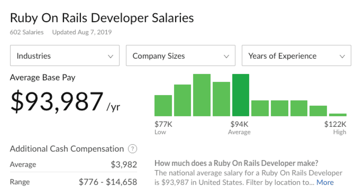The width and height of the screenshot is (364, 196).
Task: Select the dark green average salary bar
Action: pyautogui.click(x=241, y=95)
